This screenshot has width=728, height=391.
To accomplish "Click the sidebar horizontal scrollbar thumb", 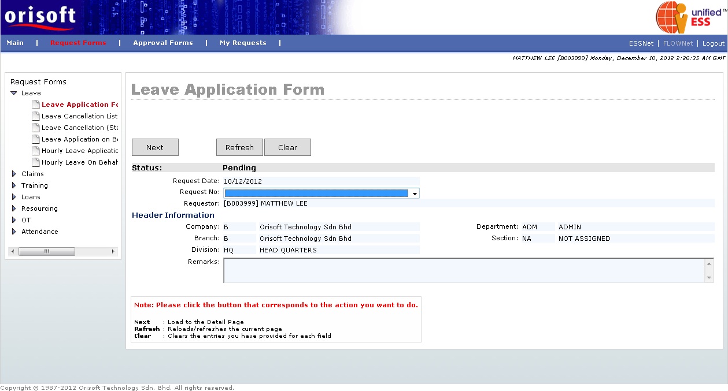I will pos(47,251).
